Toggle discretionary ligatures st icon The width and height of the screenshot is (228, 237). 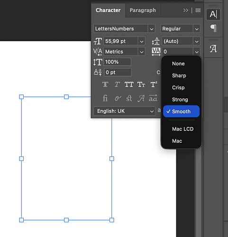pos(129,98)
